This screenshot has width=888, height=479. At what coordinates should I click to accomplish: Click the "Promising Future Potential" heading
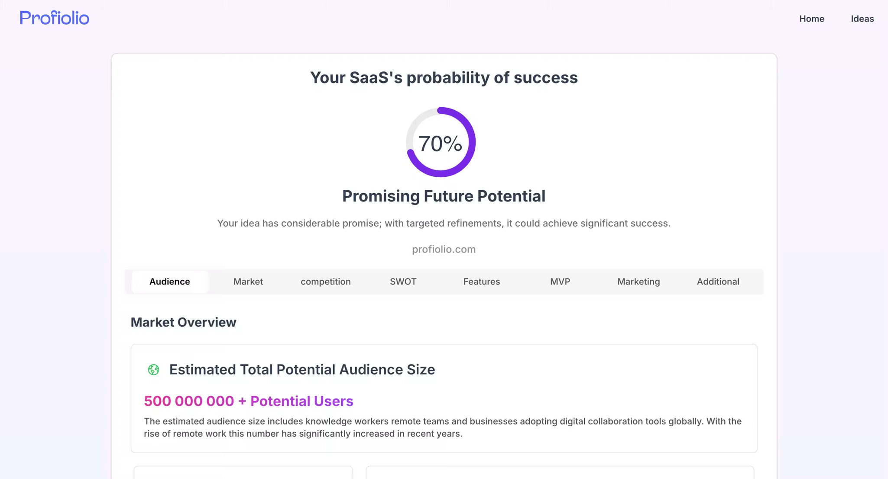coord(444,196)
